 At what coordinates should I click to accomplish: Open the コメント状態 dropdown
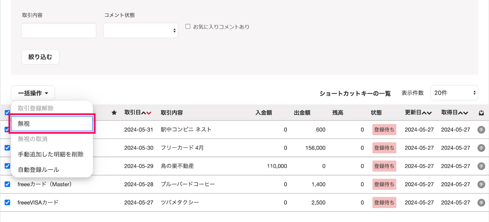tap(141, 30)
